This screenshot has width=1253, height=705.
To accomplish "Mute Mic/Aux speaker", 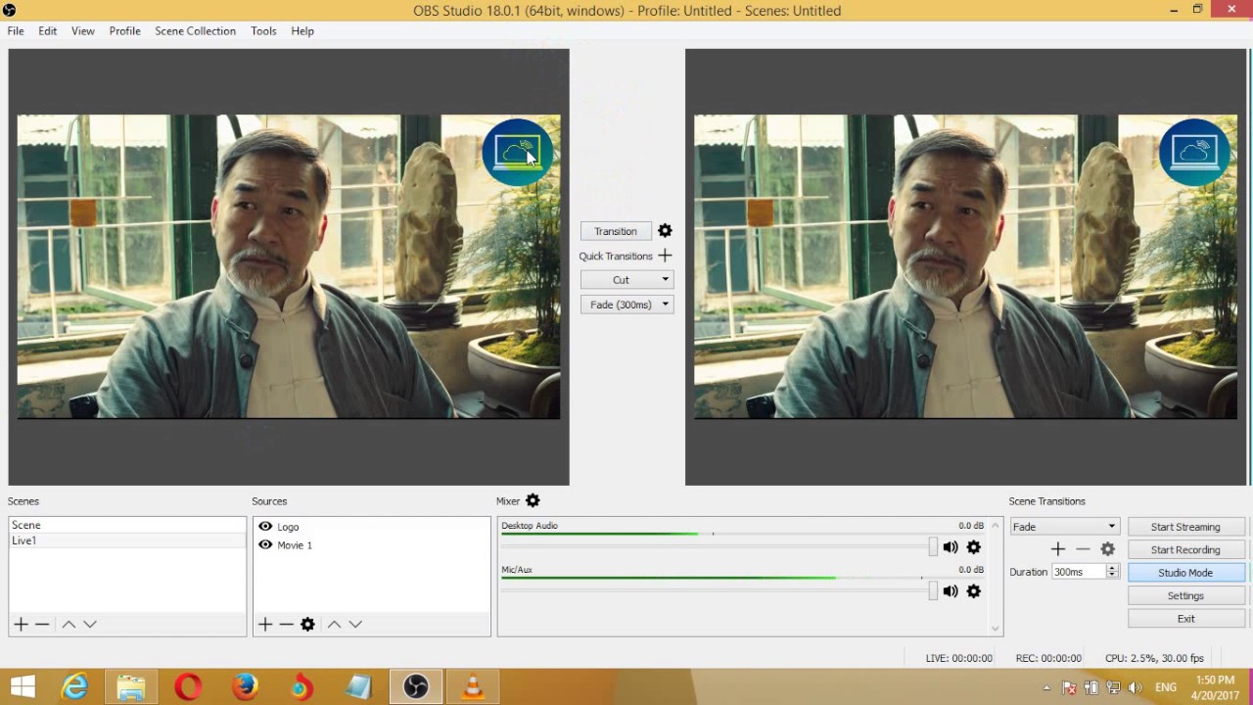I will tap(950, 591).
